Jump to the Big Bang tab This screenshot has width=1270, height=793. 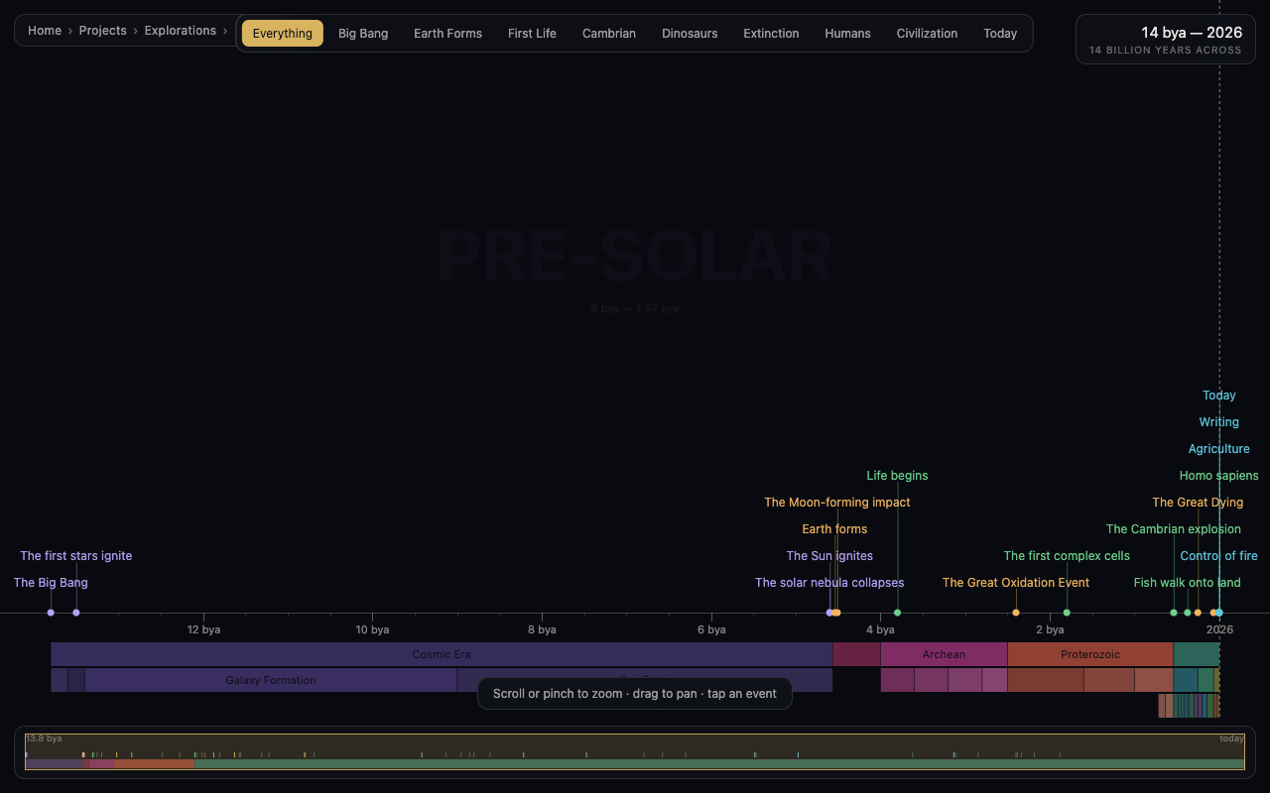point(363,33)
